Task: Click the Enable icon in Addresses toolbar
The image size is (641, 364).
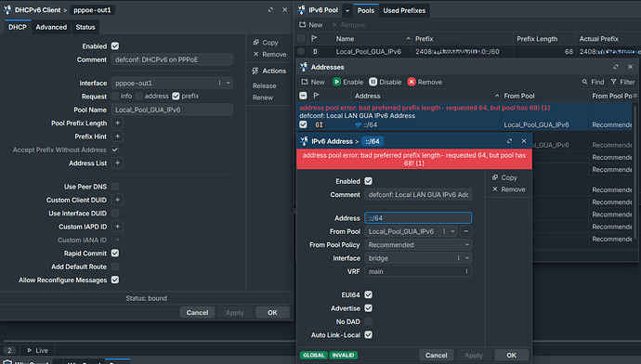Action: pyautogui.click(x=336, y=82)
